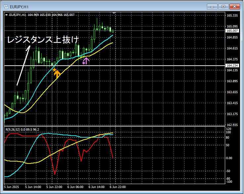Select the レジスタンス上抜け text label
Screen dimensions: 244x194
[x=43, y=40]
